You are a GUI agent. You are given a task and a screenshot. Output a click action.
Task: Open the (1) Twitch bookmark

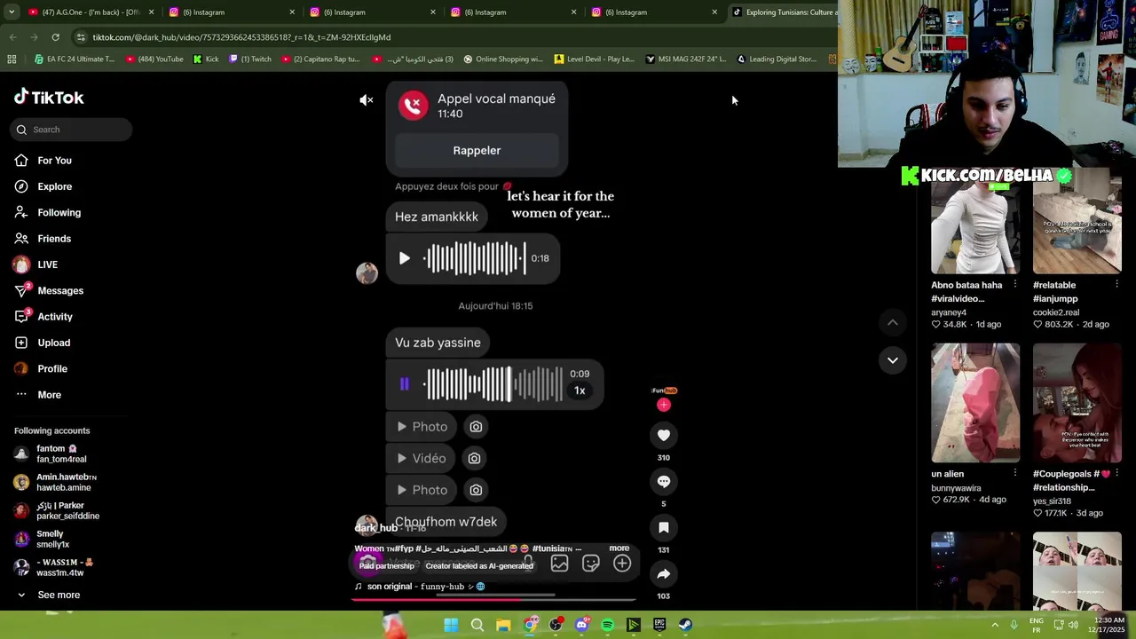[250, 59]
